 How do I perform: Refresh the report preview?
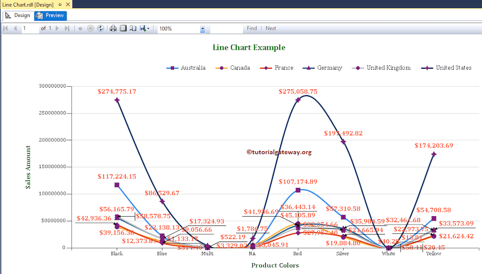click(x=100, y=28)
